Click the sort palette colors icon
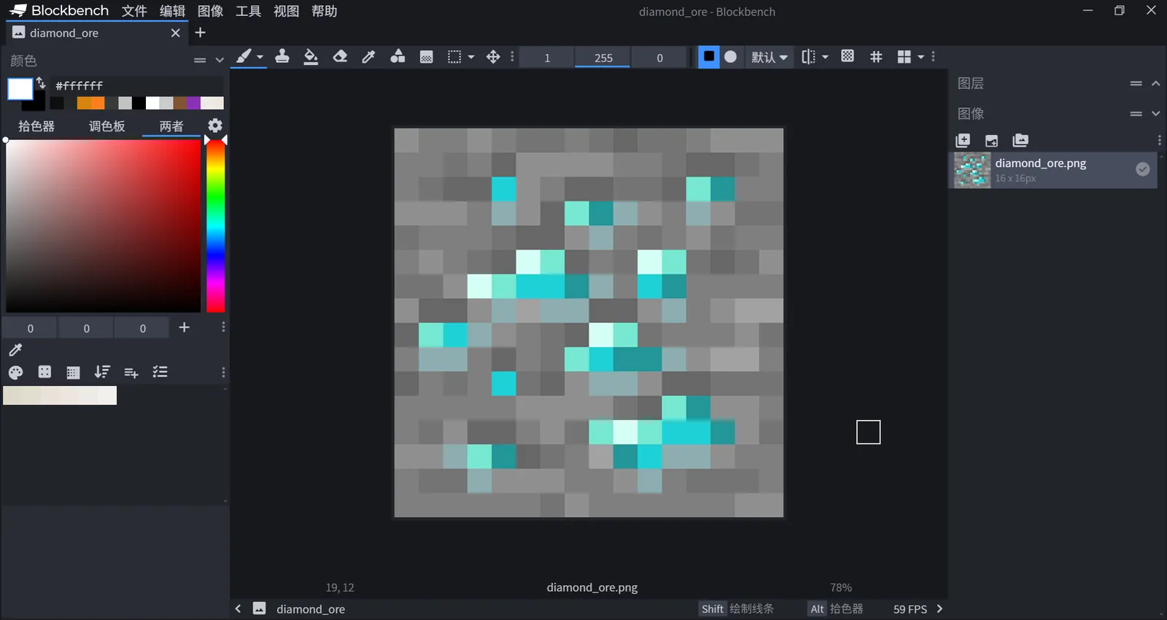The width and height of the screenshot is (1167, 620). click(102, 372)
